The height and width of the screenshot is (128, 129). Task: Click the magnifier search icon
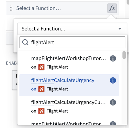25,42
